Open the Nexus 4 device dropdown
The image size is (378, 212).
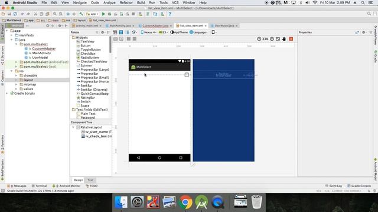tap(148, 32)
